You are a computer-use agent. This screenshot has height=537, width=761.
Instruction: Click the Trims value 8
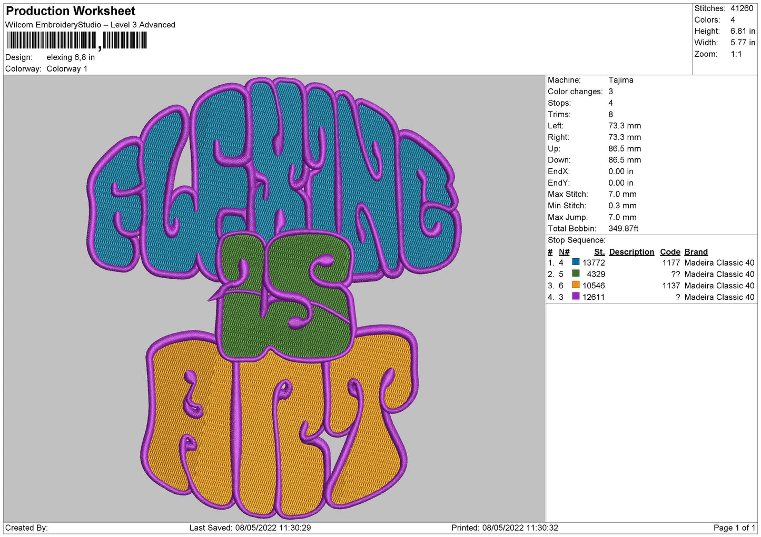pyautogui.click(x=611, y=114)
